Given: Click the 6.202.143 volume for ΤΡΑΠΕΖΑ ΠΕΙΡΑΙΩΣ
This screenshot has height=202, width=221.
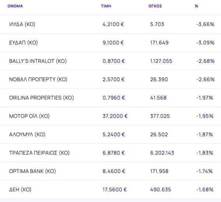Looking at the screenshot, I should point(162,153).
